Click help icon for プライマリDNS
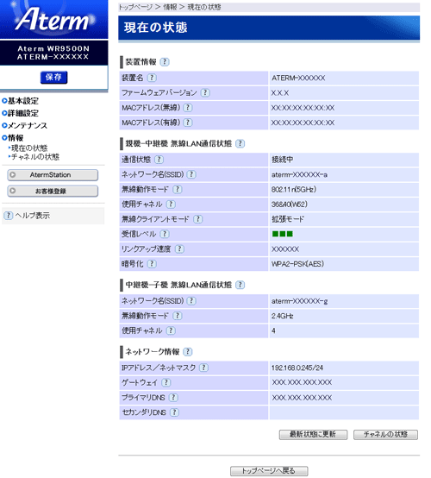The image size is (431, 478). (173, 398)
